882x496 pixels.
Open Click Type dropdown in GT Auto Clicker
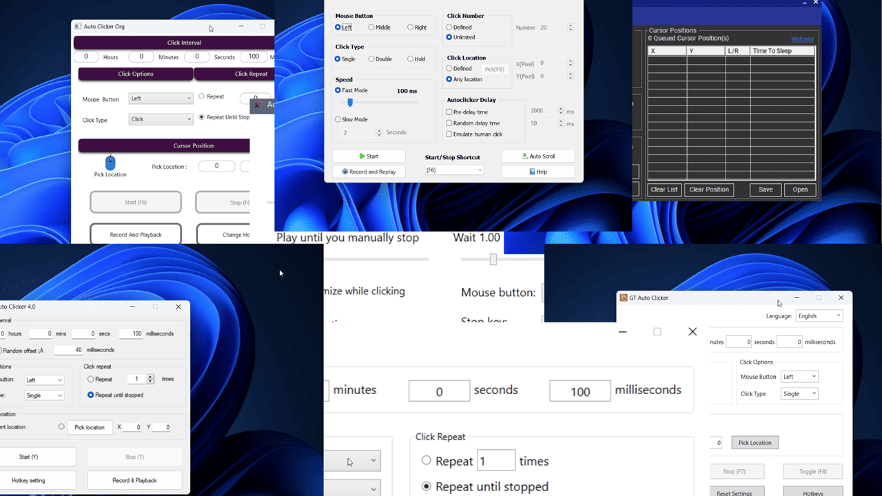[799, 394]
